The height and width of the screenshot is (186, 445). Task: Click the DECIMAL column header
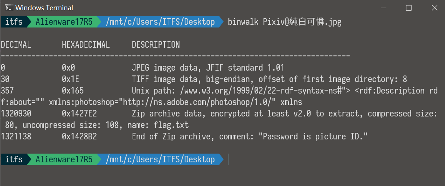(x=16, y=45)
